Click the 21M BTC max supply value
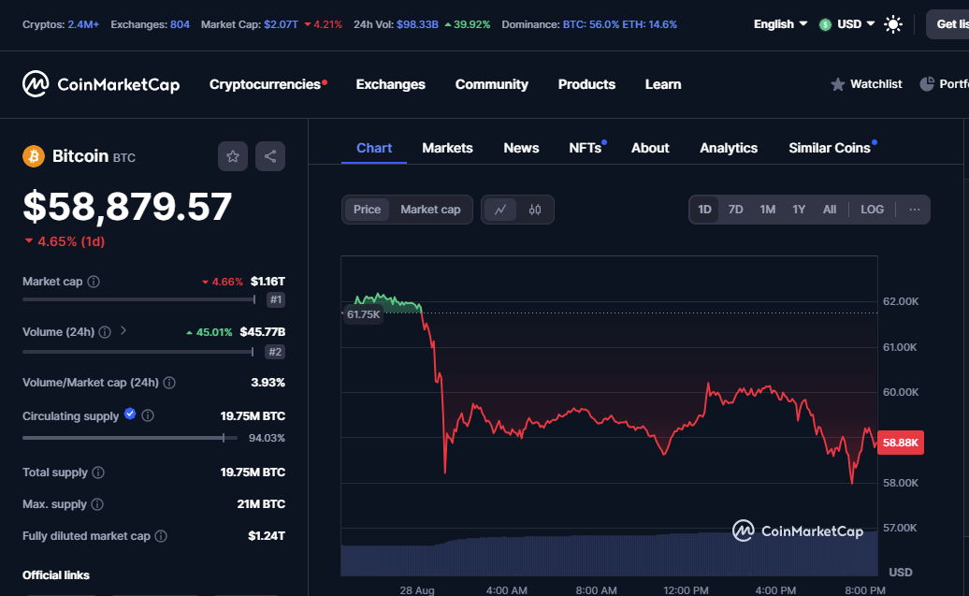The width and height of the screenshot is (969, 596). click(261, 504)
